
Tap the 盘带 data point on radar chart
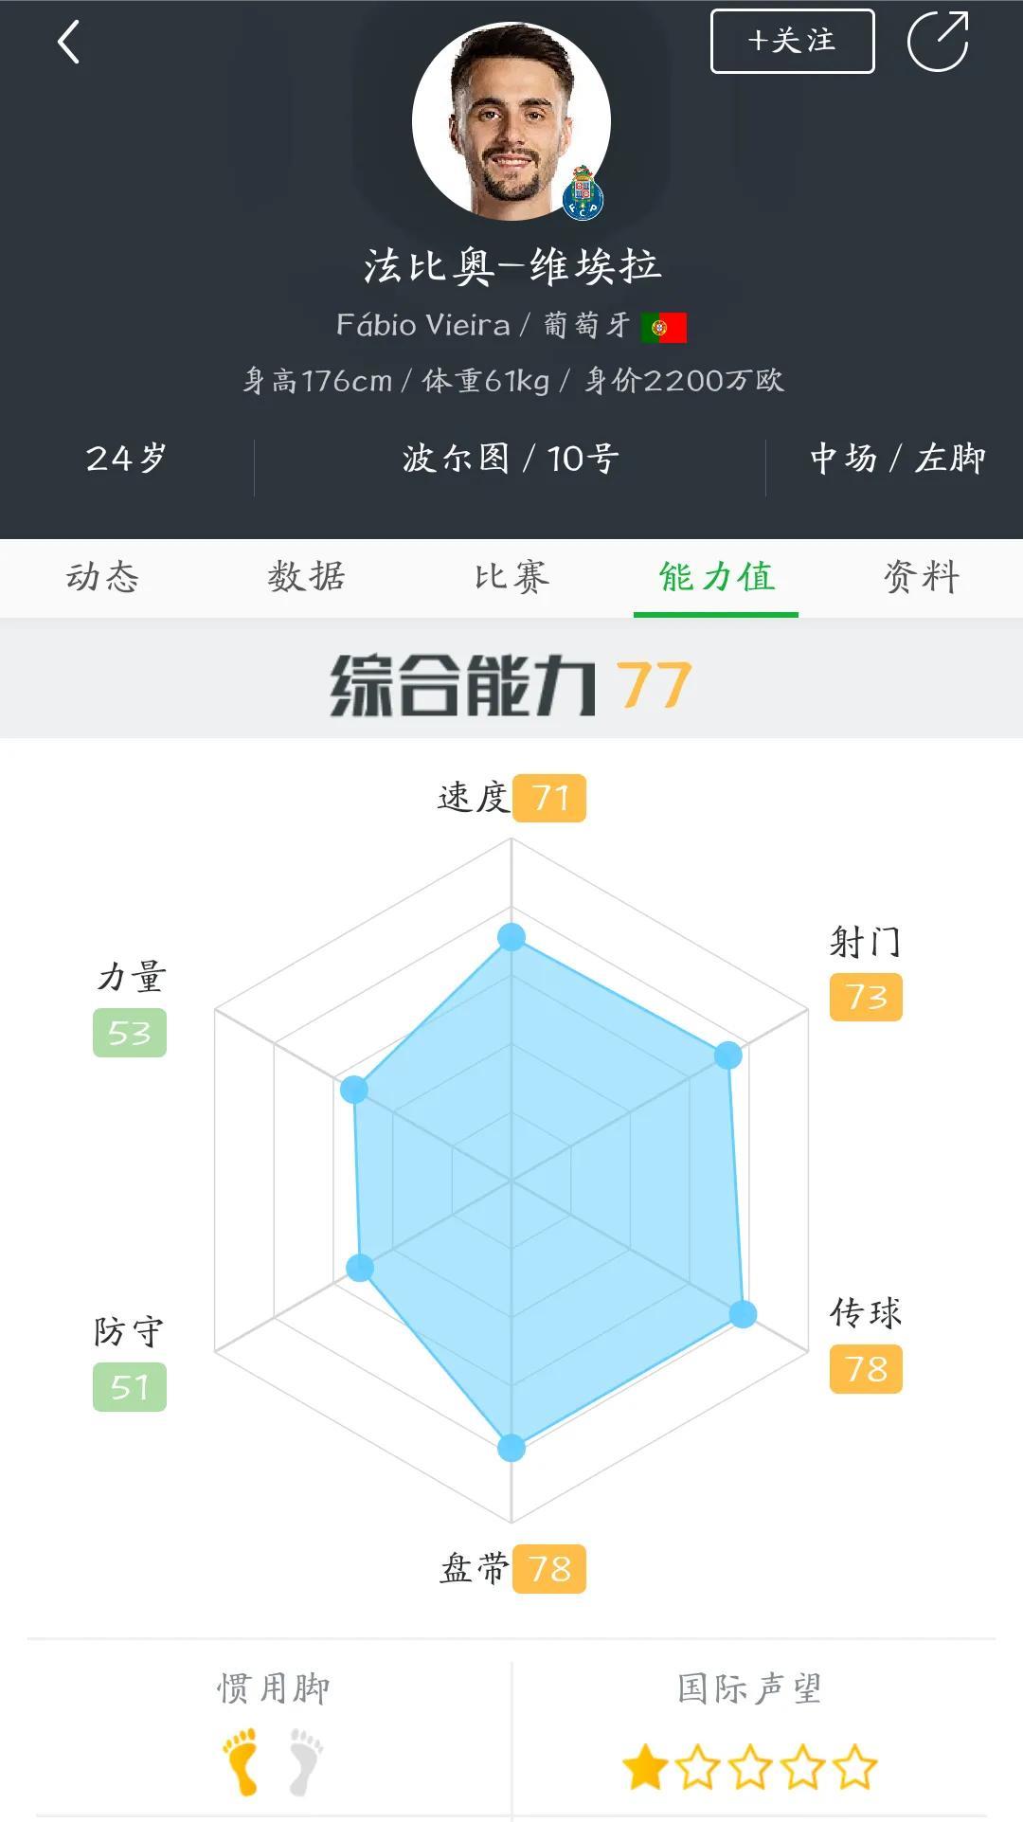(511, 1447)
